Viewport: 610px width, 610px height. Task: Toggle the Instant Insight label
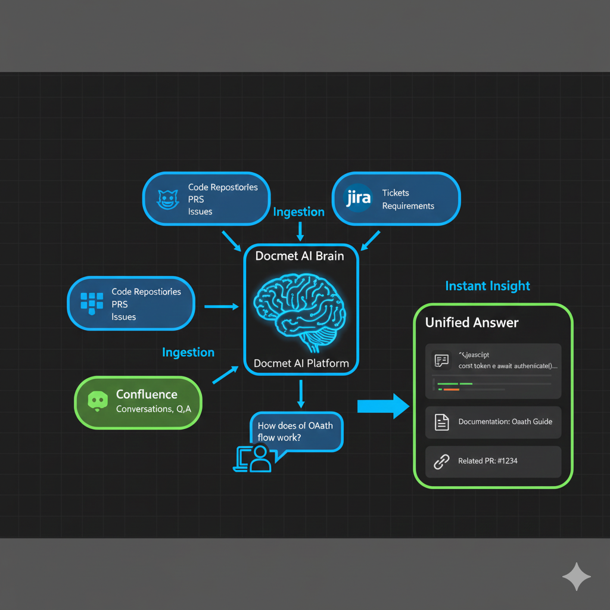coord(487,286)
